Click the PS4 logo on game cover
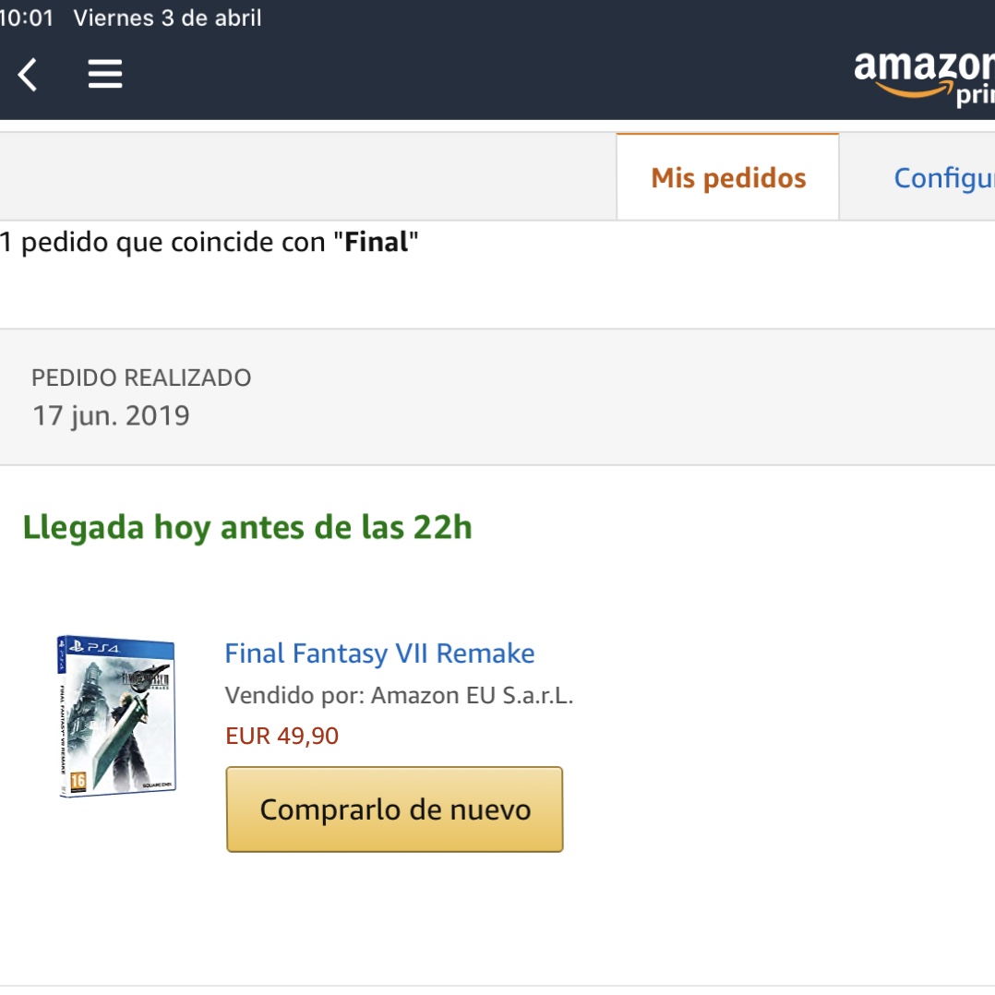 pyautogui.click(x=95, y=647)
